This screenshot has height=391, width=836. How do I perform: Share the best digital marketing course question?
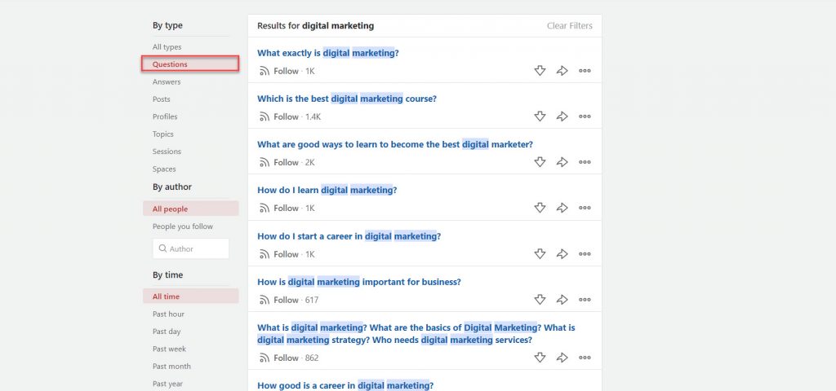562,116
